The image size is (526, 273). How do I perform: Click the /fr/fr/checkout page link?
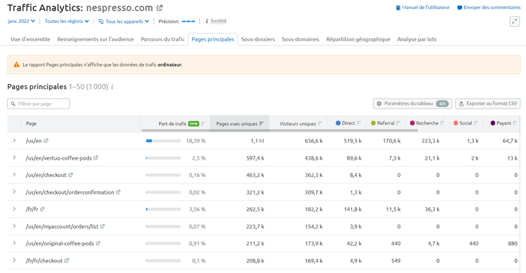[44, 260]
